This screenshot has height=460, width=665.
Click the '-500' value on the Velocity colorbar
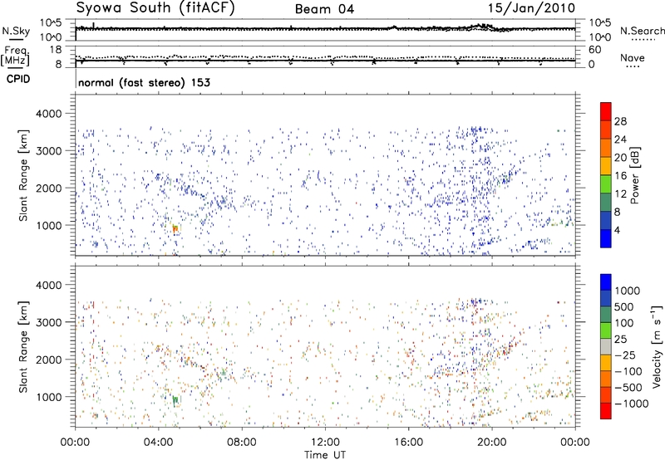[x=628, y=388]
